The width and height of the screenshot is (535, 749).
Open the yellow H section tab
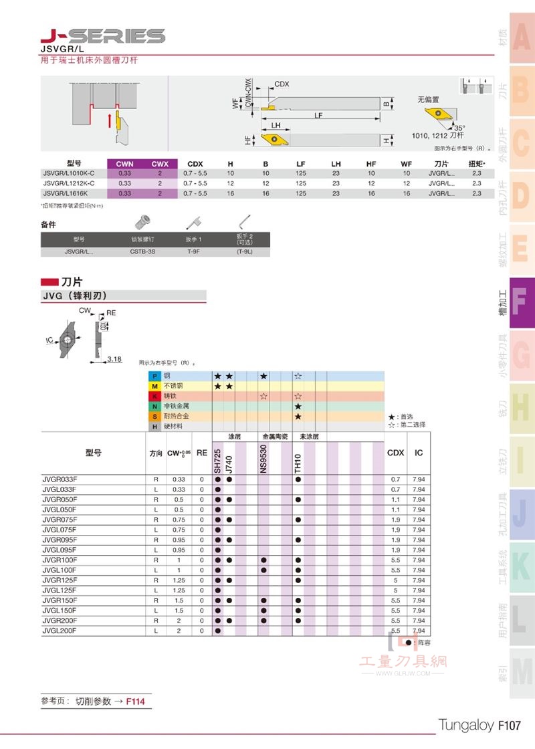coord(522,409)
